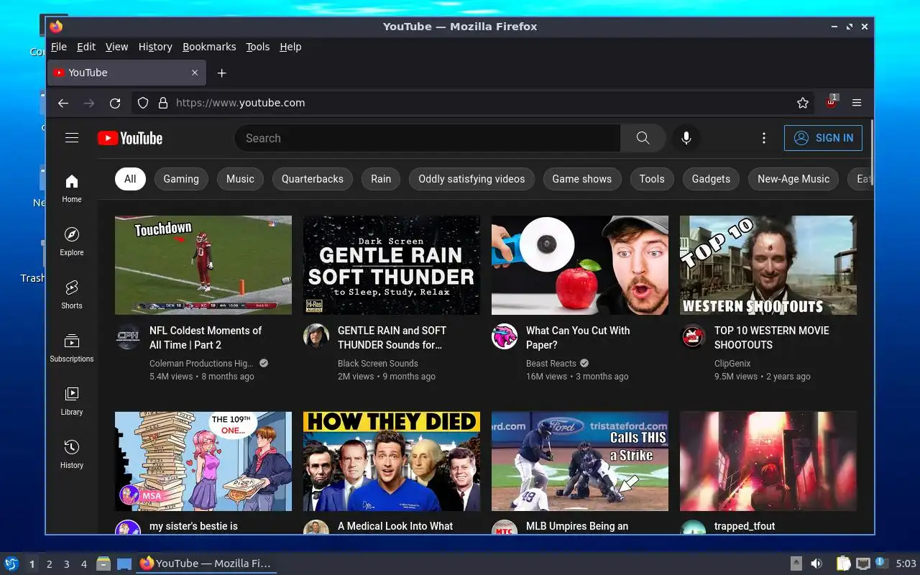The image size is (920, 575).
Task: Open YouTube settings three-dot menu
Action: [763, 138]
